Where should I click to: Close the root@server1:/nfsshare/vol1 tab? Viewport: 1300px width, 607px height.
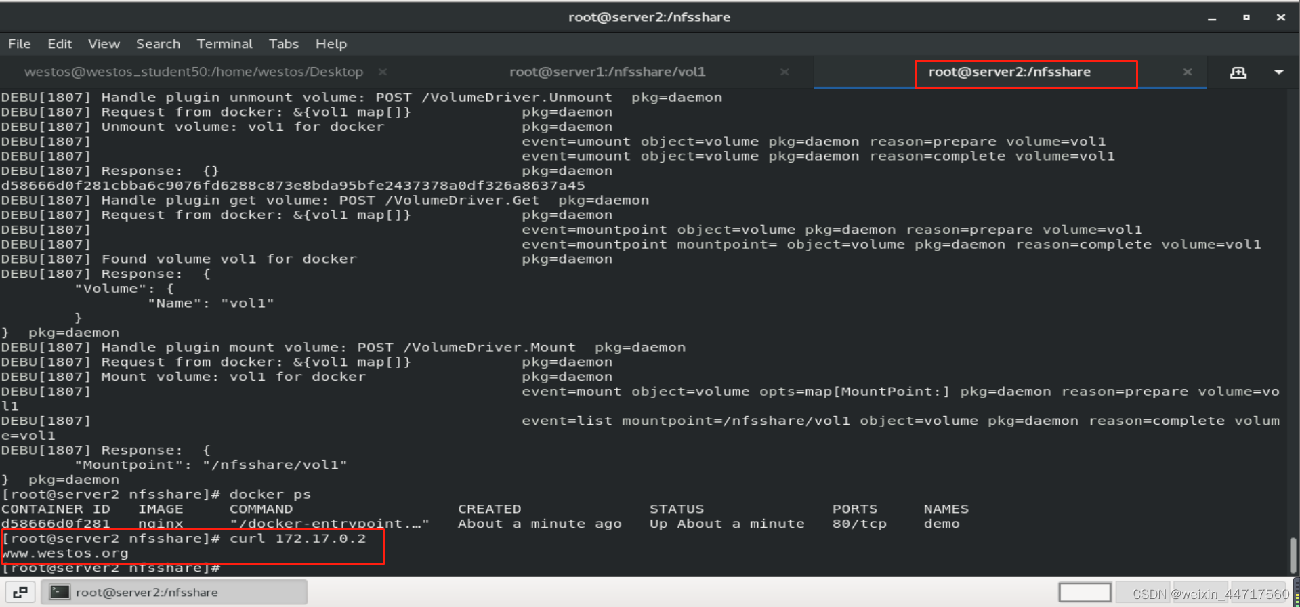(x=784, y=72)
